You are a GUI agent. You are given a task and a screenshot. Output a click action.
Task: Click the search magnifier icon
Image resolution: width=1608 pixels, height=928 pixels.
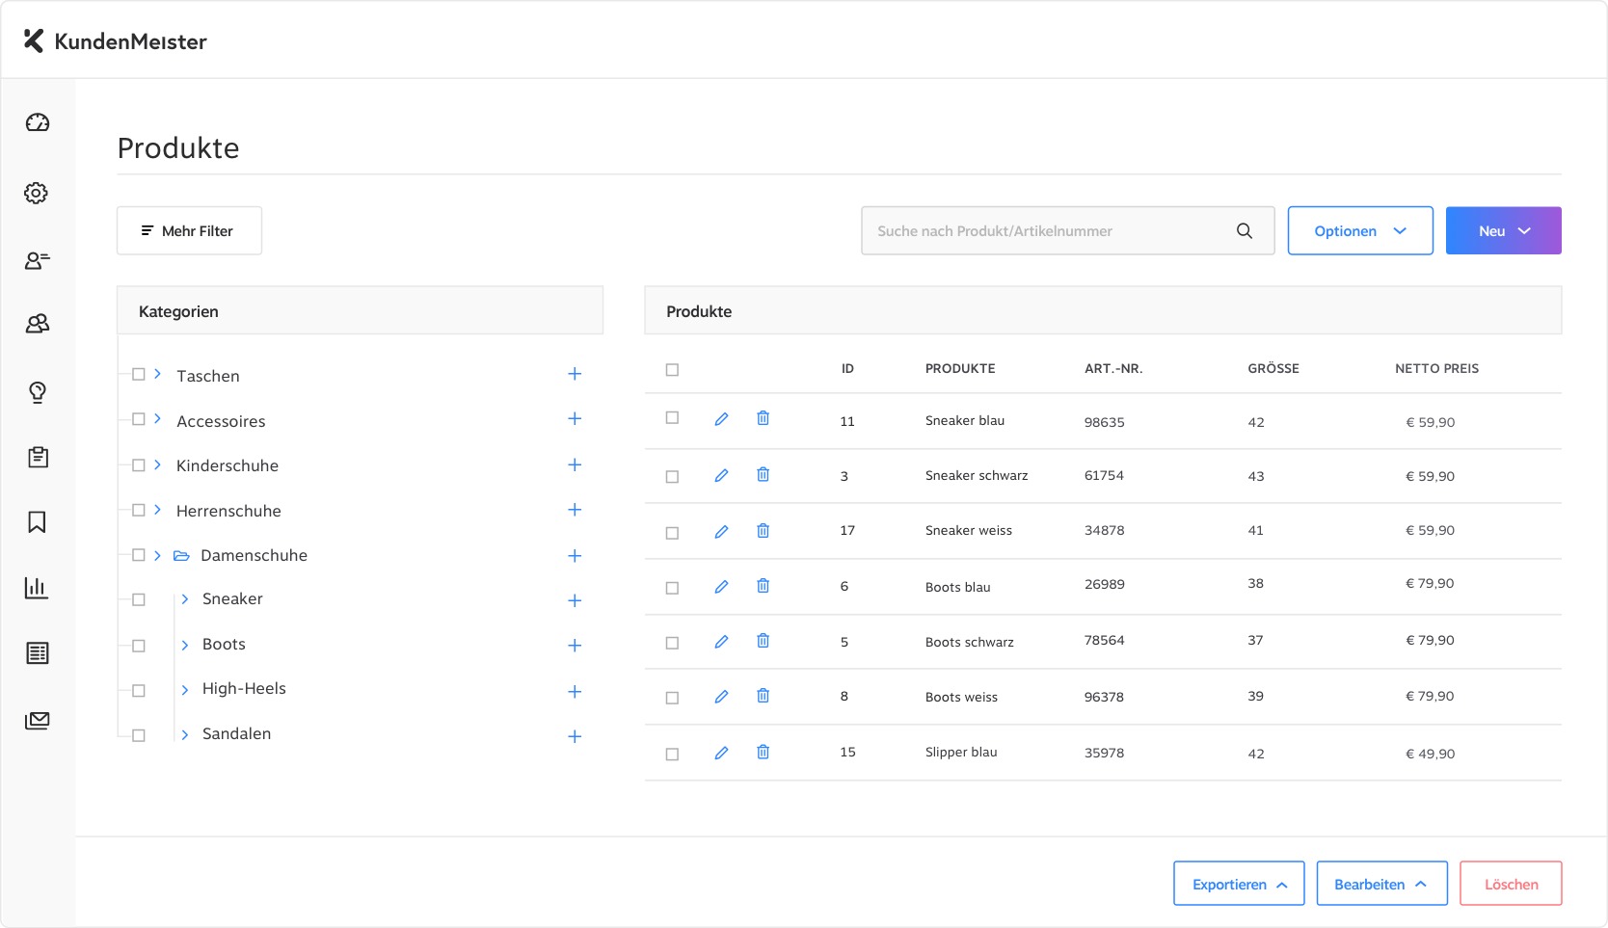[x=1245, y=231]
